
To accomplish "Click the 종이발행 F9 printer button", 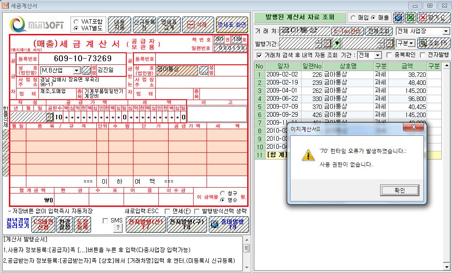I will (x=228, y=224).
